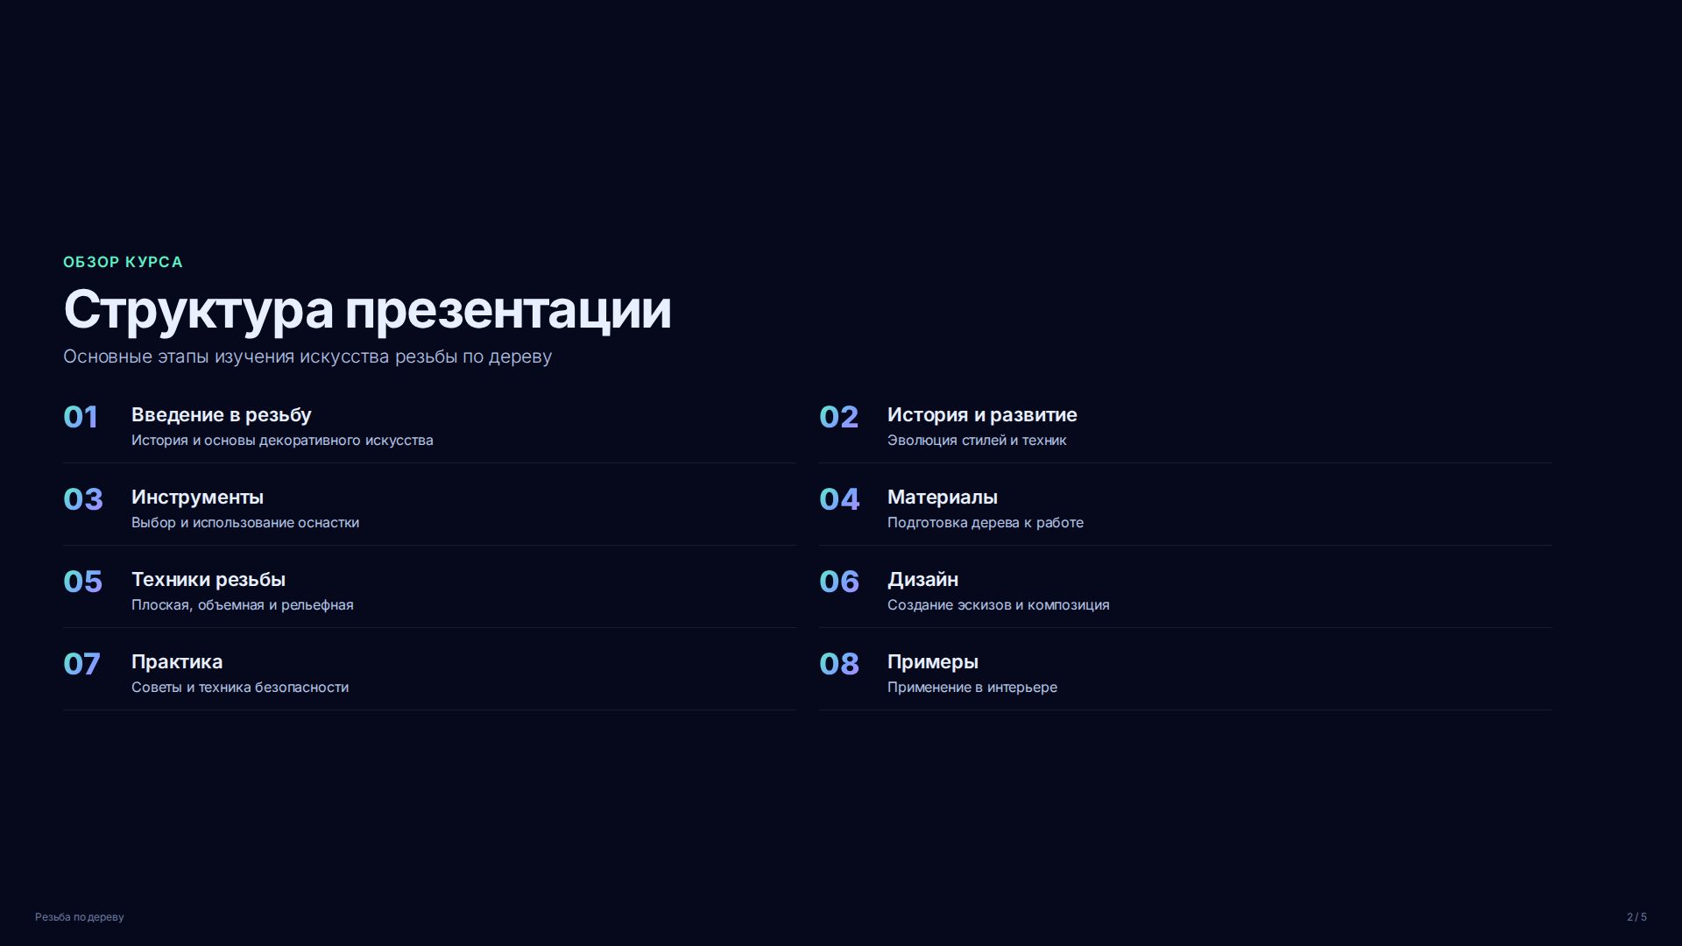Click 'Создание эскизов и композиция' description
The height and width of the screenshot is (946, 1682).
point(999,604)
